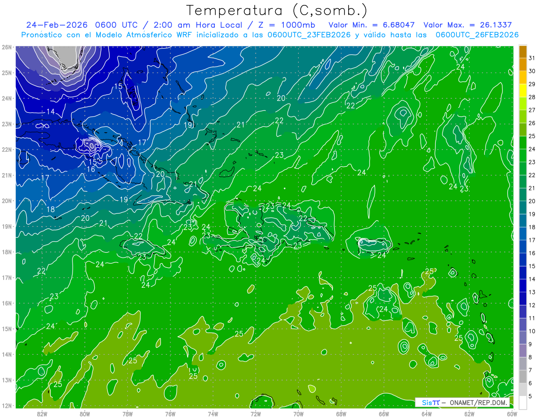544x420 pixels.
Task: Click the latitude axis label "26N"
Action: click(x=6, y=47)
